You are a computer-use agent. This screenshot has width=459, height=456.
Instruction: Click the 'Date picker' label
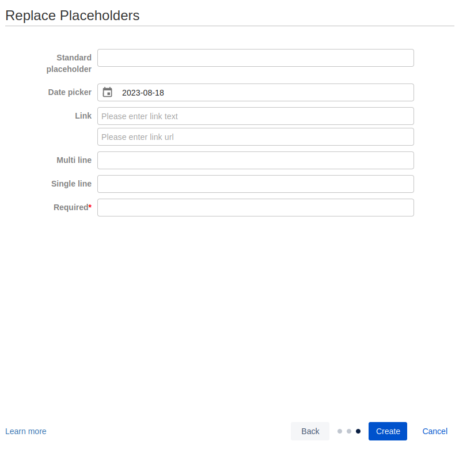click(x=70, y=92)
